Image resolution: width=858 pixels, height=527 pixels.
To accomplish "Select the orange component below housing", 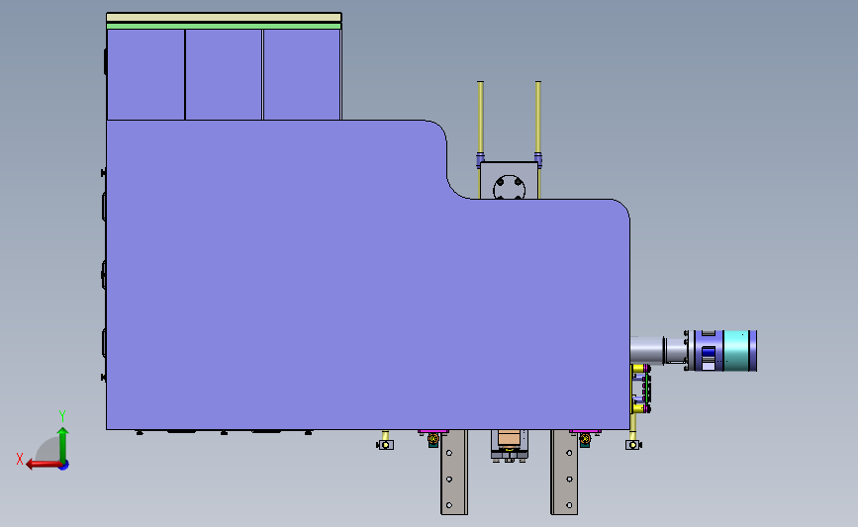I will (x=509, y=438).
